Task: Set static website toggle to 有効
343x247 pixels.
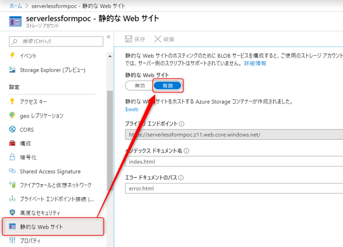Action: tap(168, 85)
